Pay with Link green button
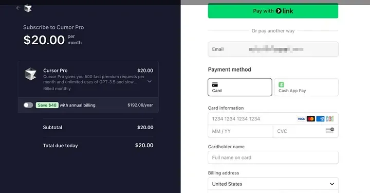370x193 pixels. pyautogui.click(x=273, y=11)
